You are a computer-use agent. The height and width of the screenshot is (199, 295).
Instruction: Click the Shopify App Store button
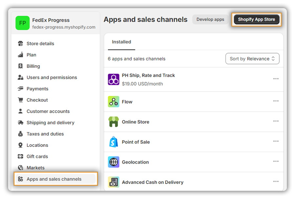256,19
